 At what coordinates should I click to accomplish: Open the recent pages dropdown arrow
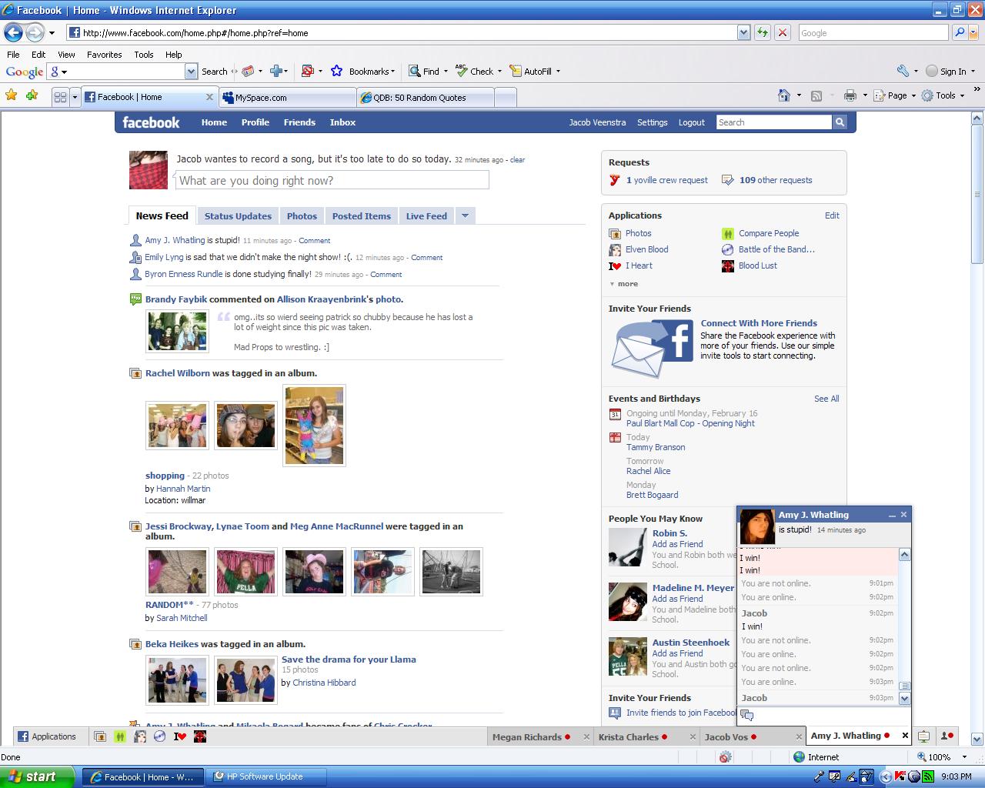52,32
